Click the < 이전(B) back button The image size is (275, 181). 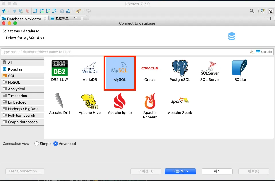[146, 171]
